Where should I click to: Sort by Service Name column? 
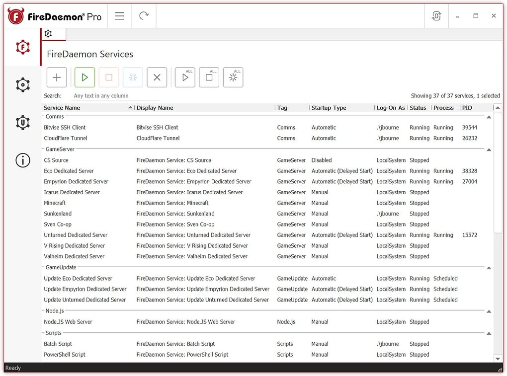pos(88,108)
